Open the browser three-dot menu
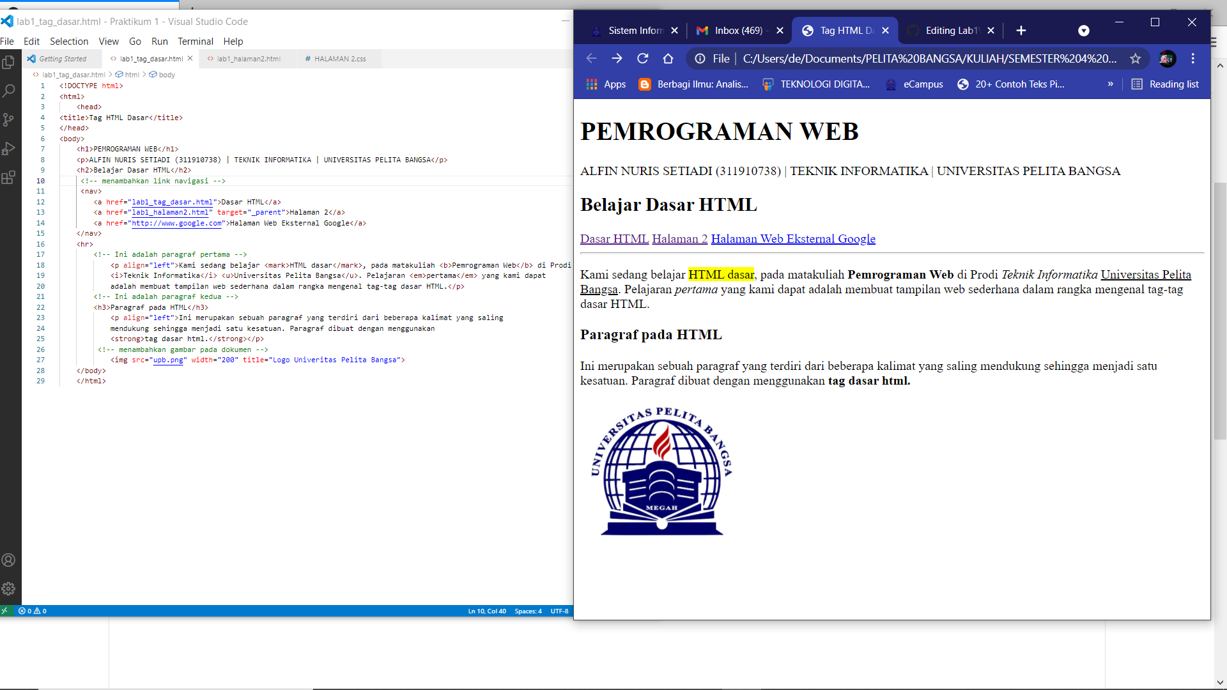 (1192, 58)
